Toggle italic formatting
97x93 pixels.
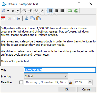pos(31,11)
